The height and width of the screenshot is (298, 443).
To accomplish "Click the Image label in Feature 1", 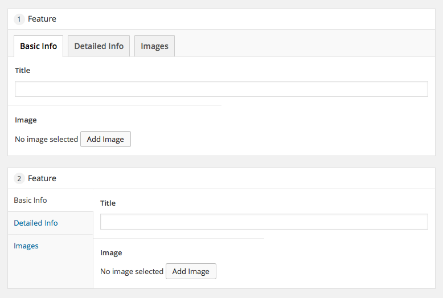I will tap(26, 120).
